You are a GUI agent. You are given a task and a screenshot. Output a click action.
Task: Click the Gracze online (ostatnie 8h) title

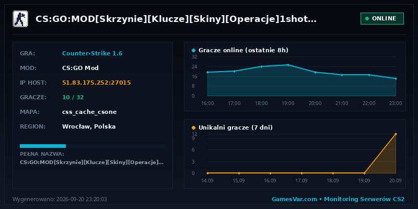coord(243,50)
